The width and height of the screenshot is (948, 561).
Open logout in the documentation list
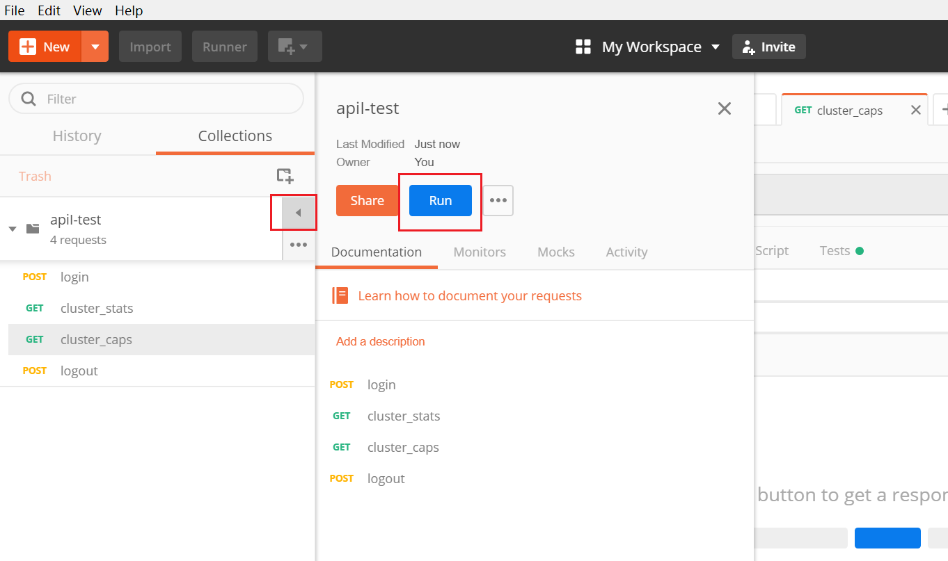(386, 478)
